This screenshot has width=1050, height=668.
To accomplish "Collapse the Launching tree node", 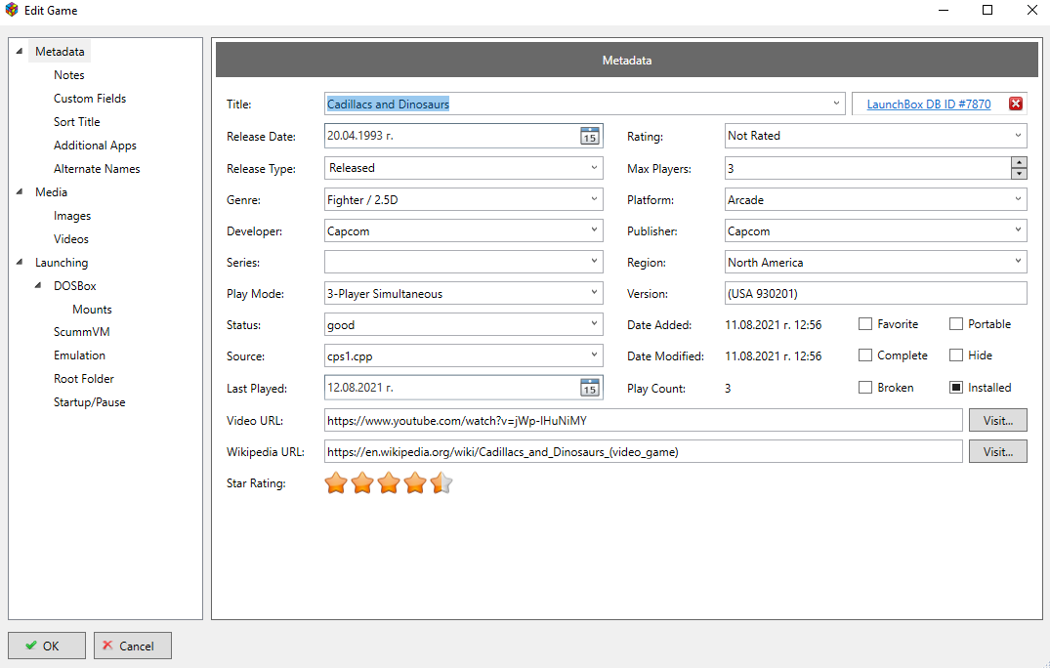I will click(20, 262).
